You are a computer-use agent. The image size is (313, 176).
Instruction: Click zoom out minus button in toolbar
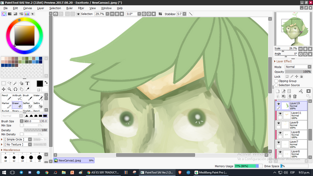tap(112, 14)
